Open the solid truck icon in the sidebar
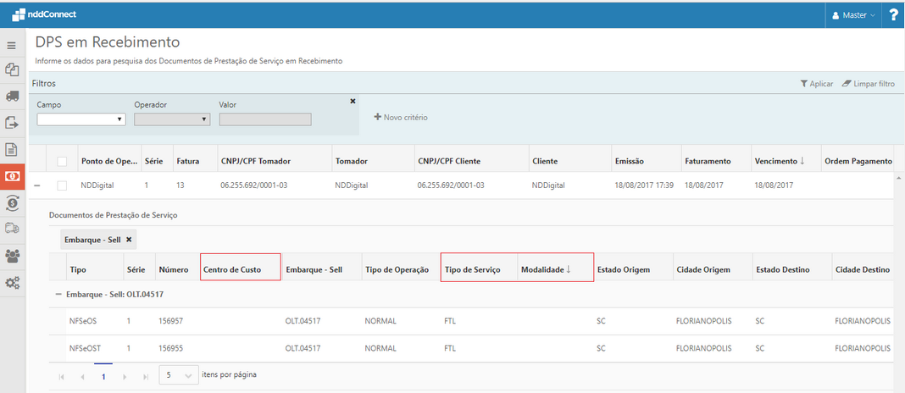The image size is (905, 393). 12,97
